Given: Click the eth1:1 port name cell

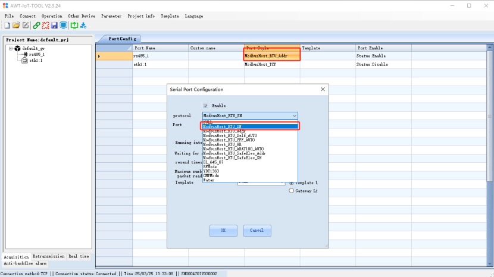Looking at the screenshot, I should (160, 64).
